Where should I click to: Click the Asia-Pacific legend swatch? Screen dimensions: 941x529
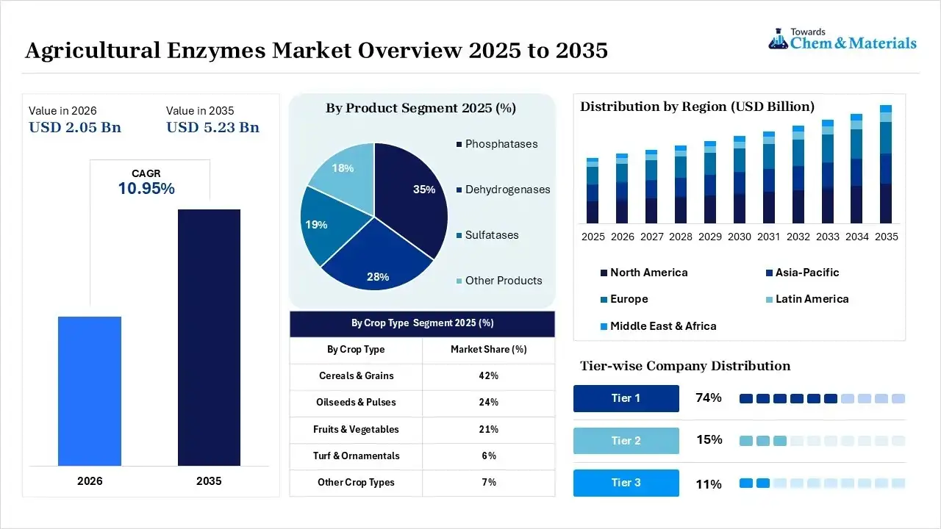click(x=769, y=273)
